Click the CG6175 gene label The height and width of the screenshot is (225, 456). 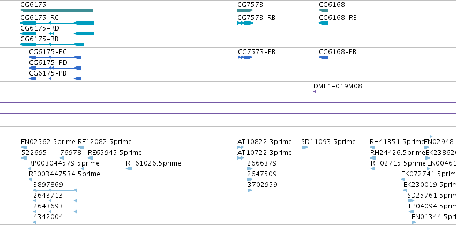point(33,5)
